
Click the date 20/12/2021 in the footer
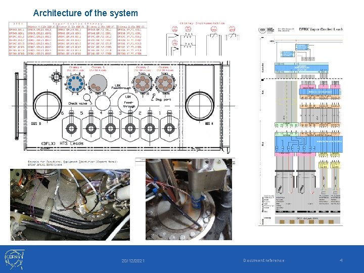[133, 261]
